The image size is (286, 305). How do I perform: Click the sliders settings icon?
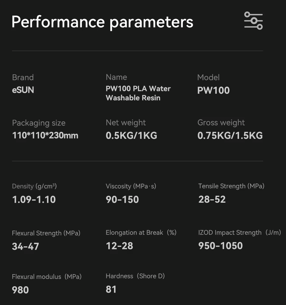[x=253, y=21]
